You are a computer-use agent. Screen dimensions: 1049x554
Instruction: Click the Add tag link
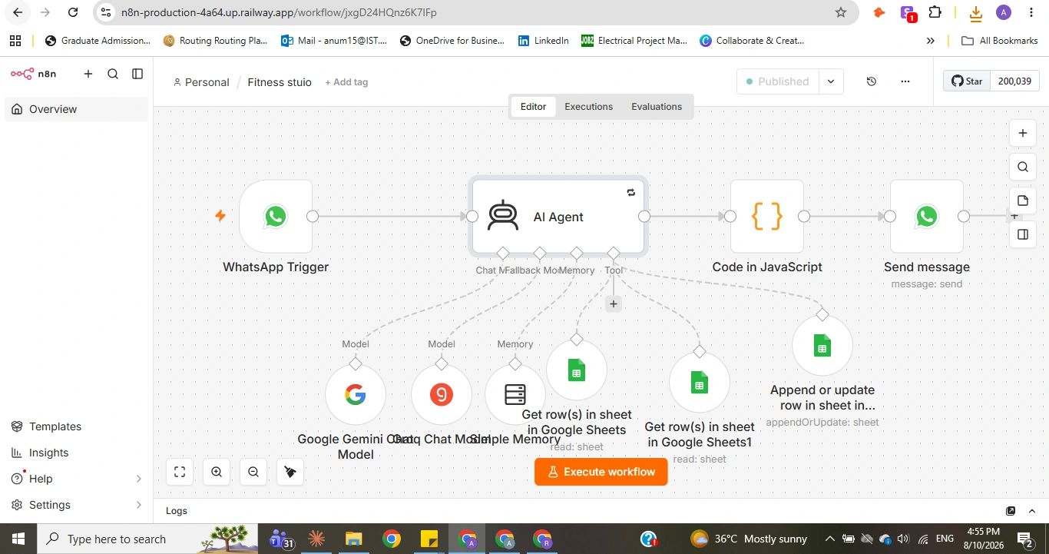(346, 82)
